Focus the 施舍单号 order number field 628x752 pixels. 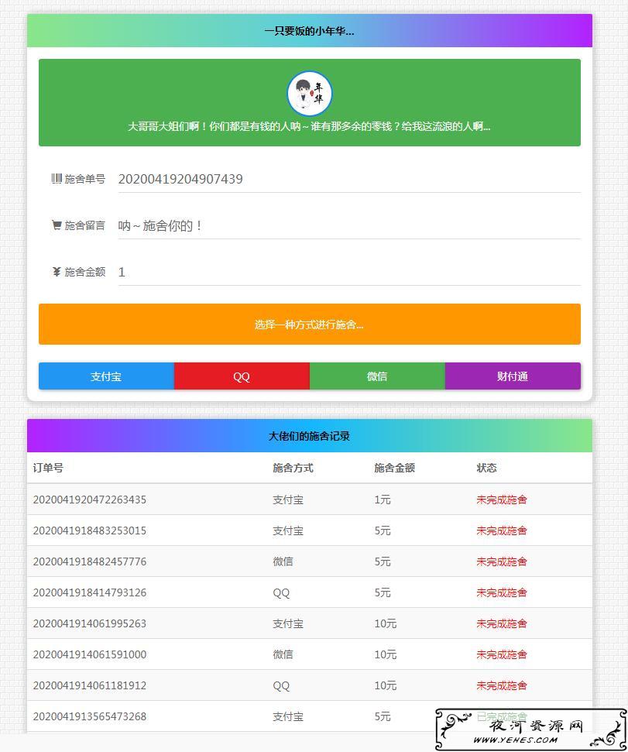click(349, 179)
